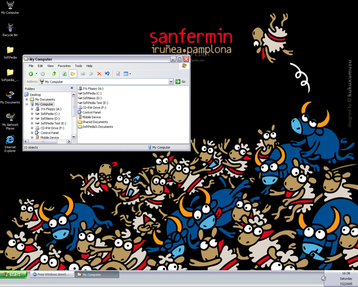Viewport: 358px width, 287px height.
Task: Click 3½ Floppy (A:) icon in file list
Action: click(80, 88)
